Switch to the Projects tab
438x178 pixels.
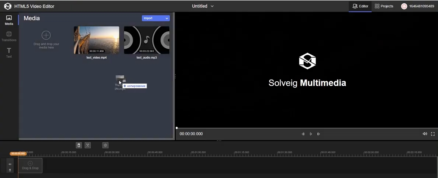tap(384, 6)
